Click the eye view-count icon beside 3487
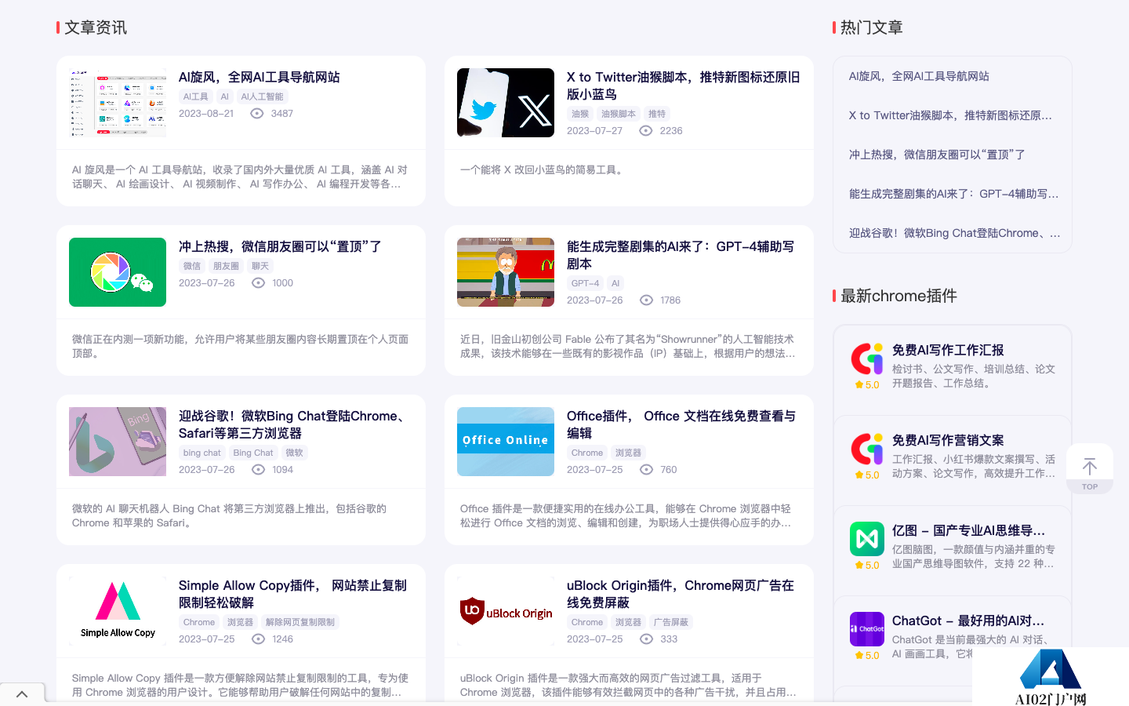1129x706 pixels. point(256,114)
